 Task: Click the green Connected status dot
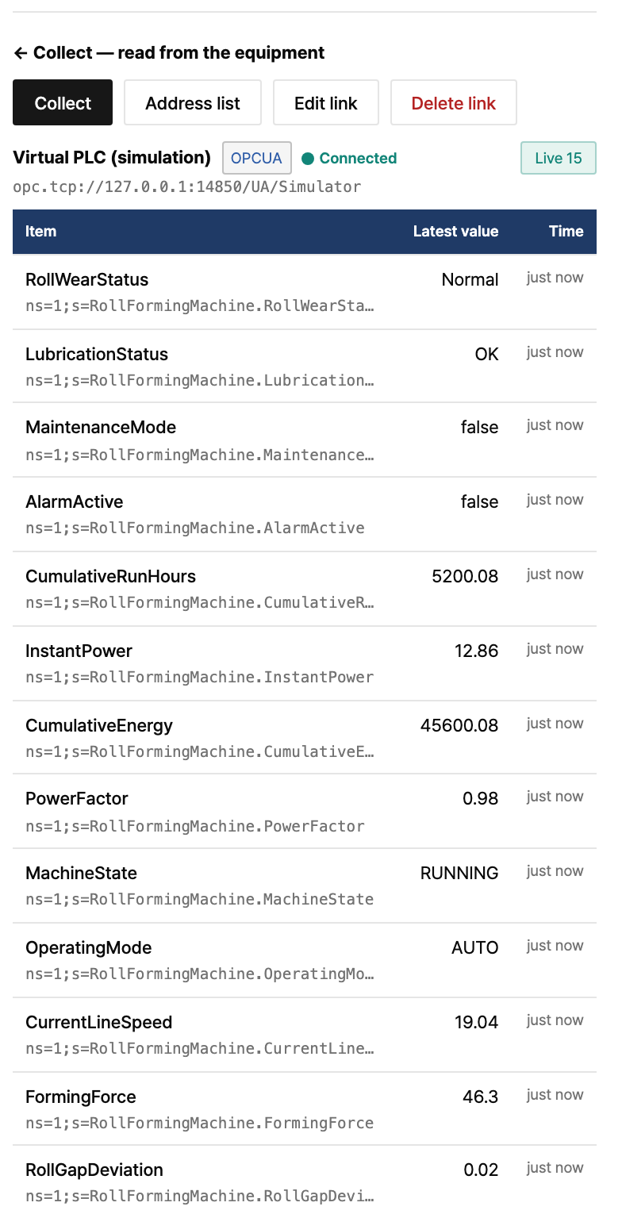click(308, 159)
